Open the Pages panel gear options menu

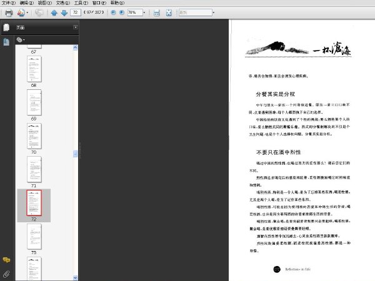click(21, 40)
